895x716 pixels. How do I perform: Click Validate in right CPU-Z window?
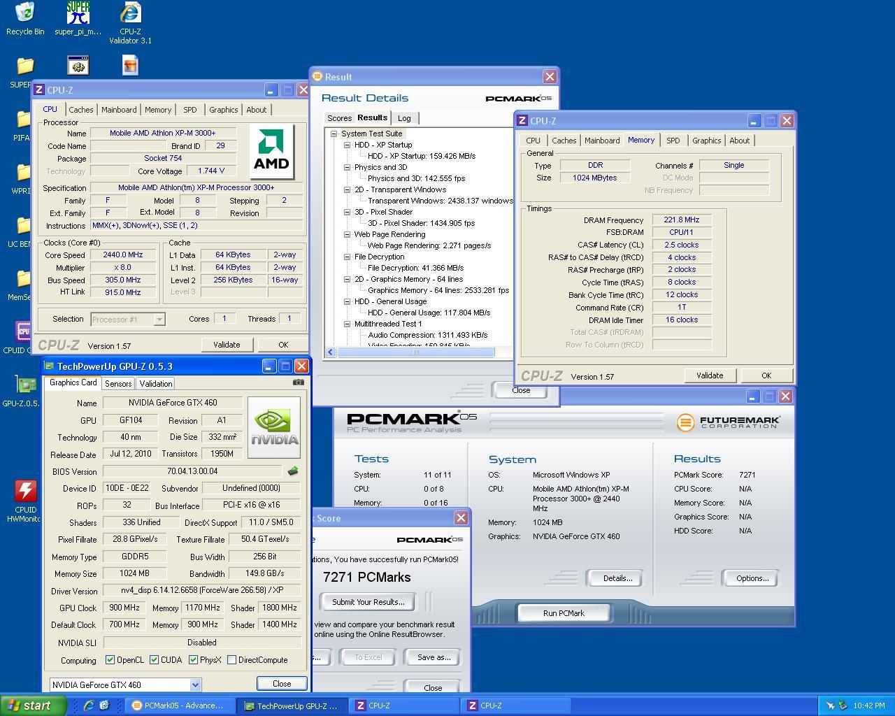pos(710,375)
